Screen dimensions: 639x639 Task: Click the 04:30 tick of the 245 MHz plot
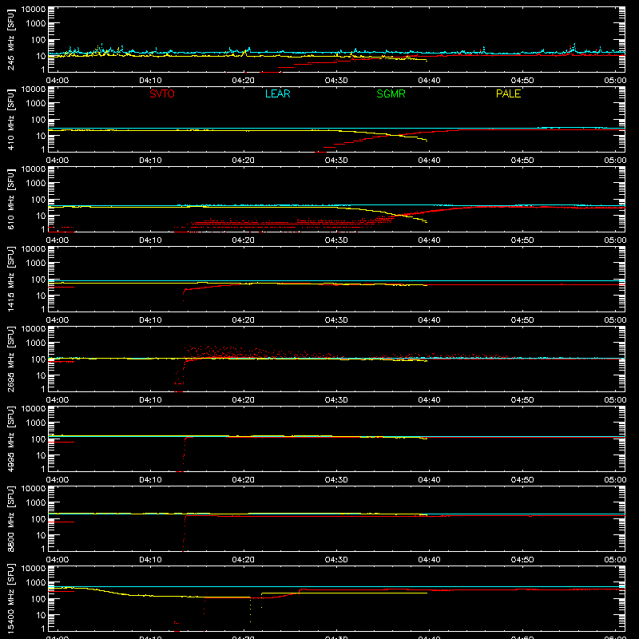click(336, 81)
